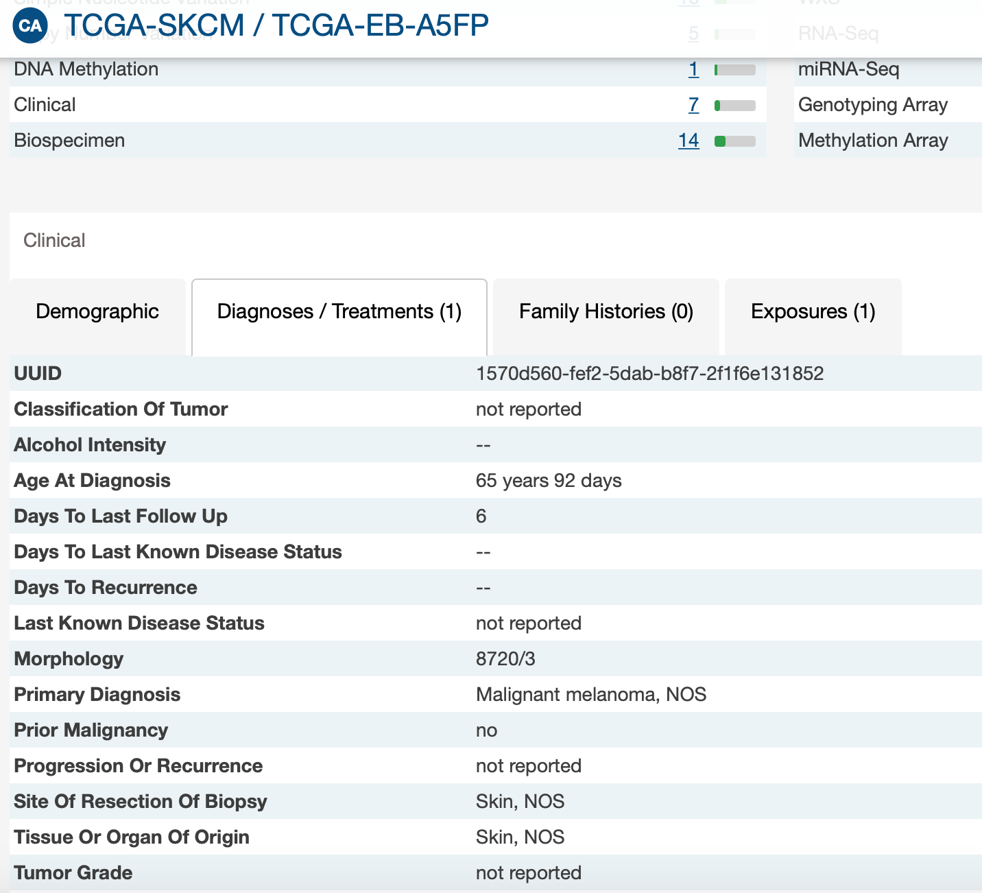Viewport: 982px width, 893px height.
Task: Select Classification Of Tumor value not reported
Action: coord(529,409)
